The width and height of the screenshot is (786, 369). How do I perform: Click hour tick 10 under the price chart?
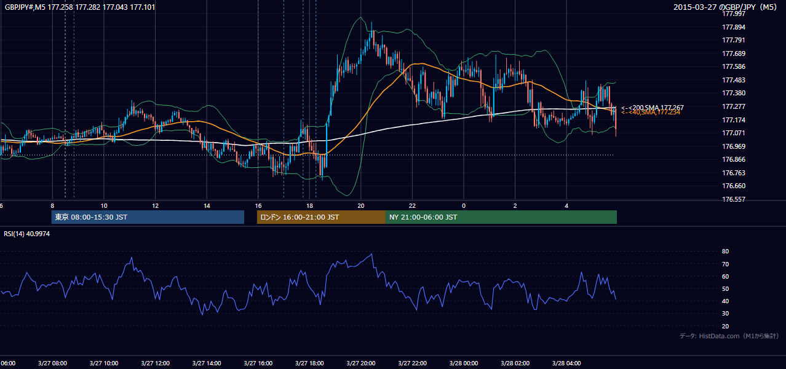click(x=104, y=205)
